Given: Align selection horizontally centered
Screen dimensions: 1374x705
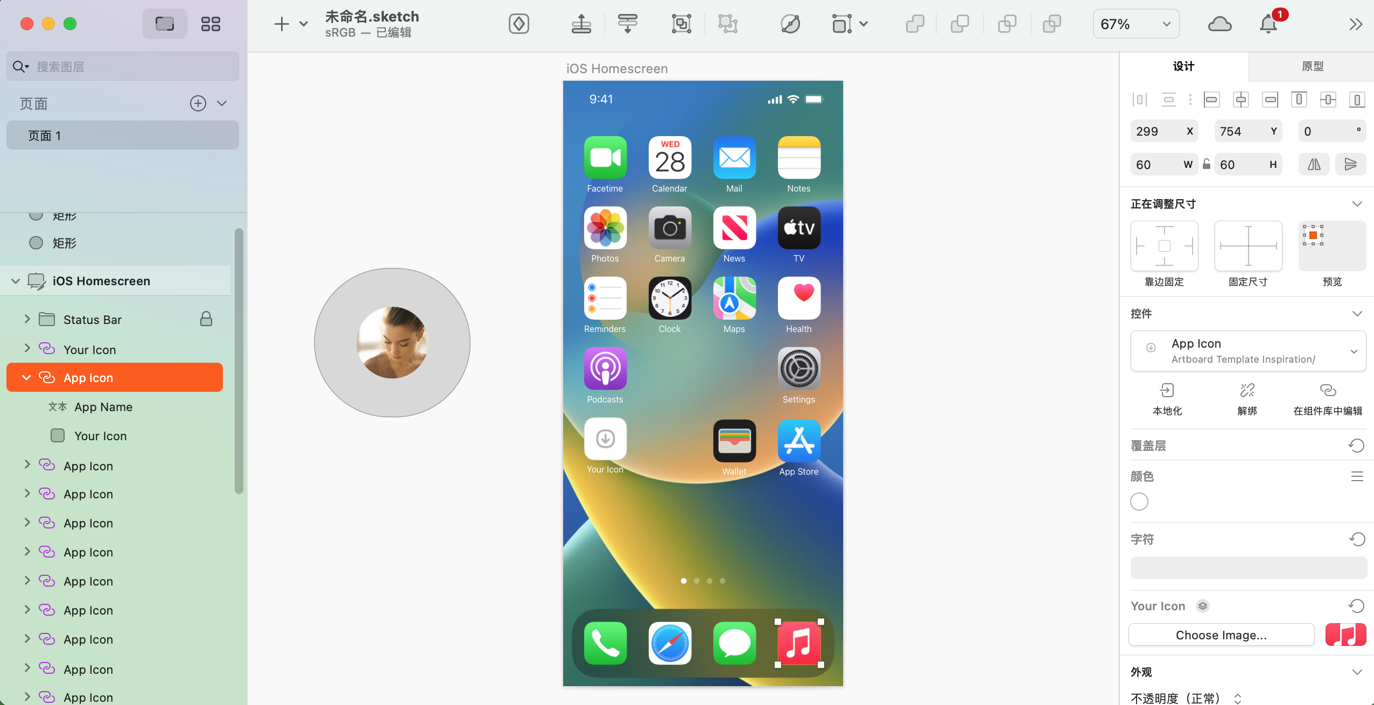Looking at the screenshot, I should tap(1241, 100).
